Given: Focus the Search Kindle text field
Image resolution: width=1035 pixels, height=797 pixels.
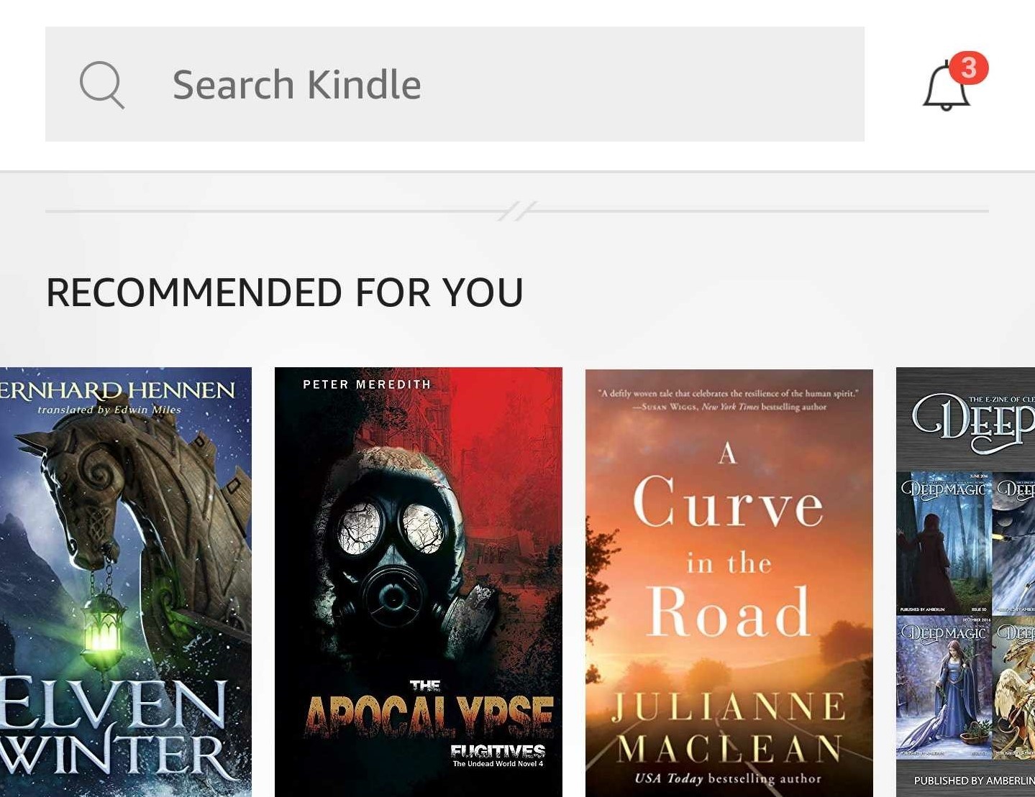Looking at the screenshot, I should click(x=455, y=84).
